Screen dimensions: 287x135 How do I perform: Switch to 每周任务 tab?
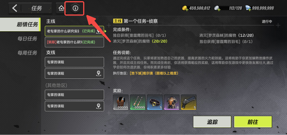[x=27, y=53]
